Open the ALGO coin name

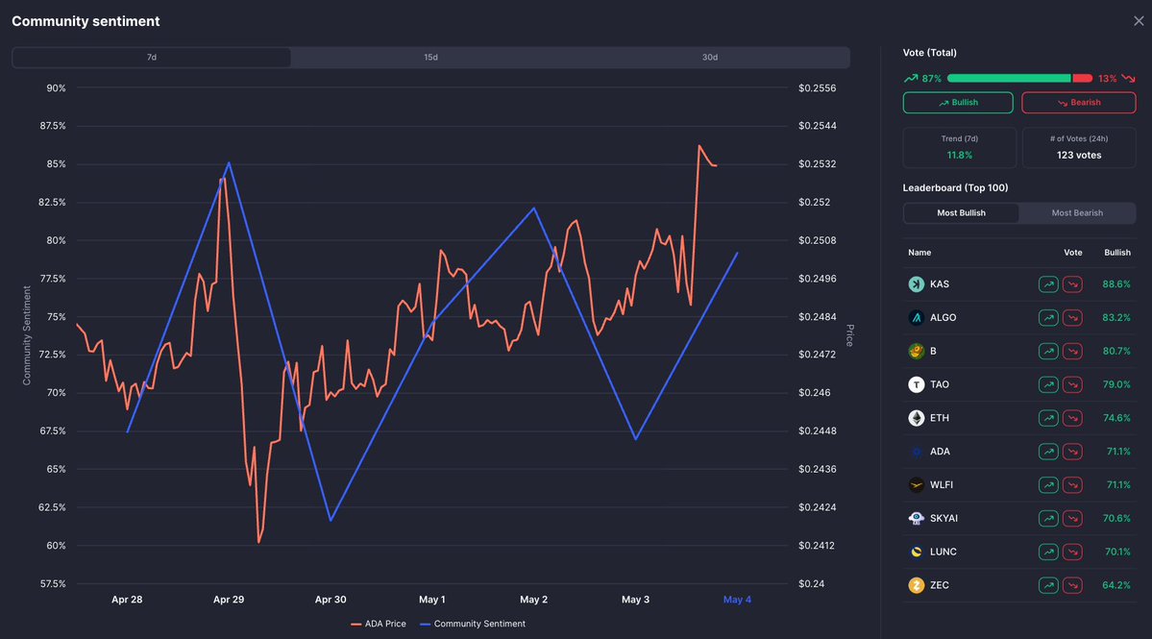coord(944,317)
